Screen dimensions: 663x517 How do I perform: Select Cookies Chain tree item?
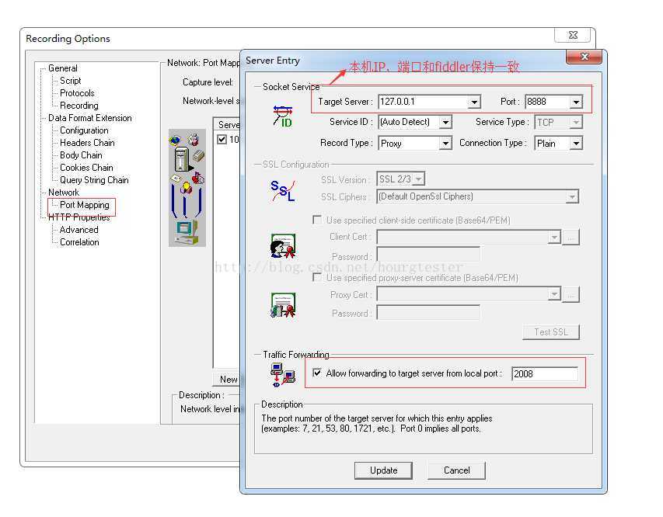click(86, 168)
